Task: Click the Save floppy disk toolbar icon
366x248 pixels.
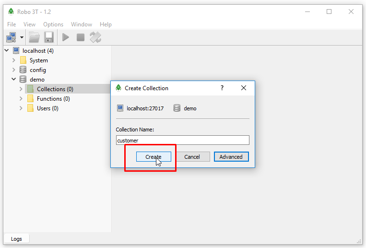Action: pos(49,37)
